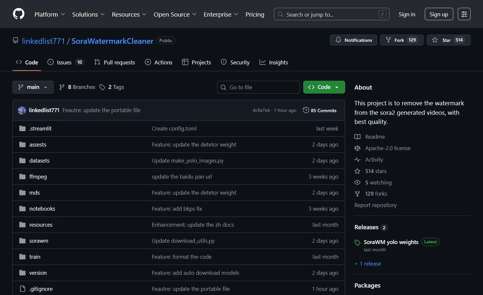Click the folder icon for version
The image size is (483, 295).
click(23, 273)
